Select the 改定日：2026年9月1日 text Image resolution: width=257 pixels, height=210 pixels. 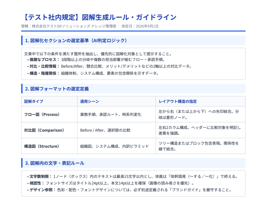coord(140,26)
